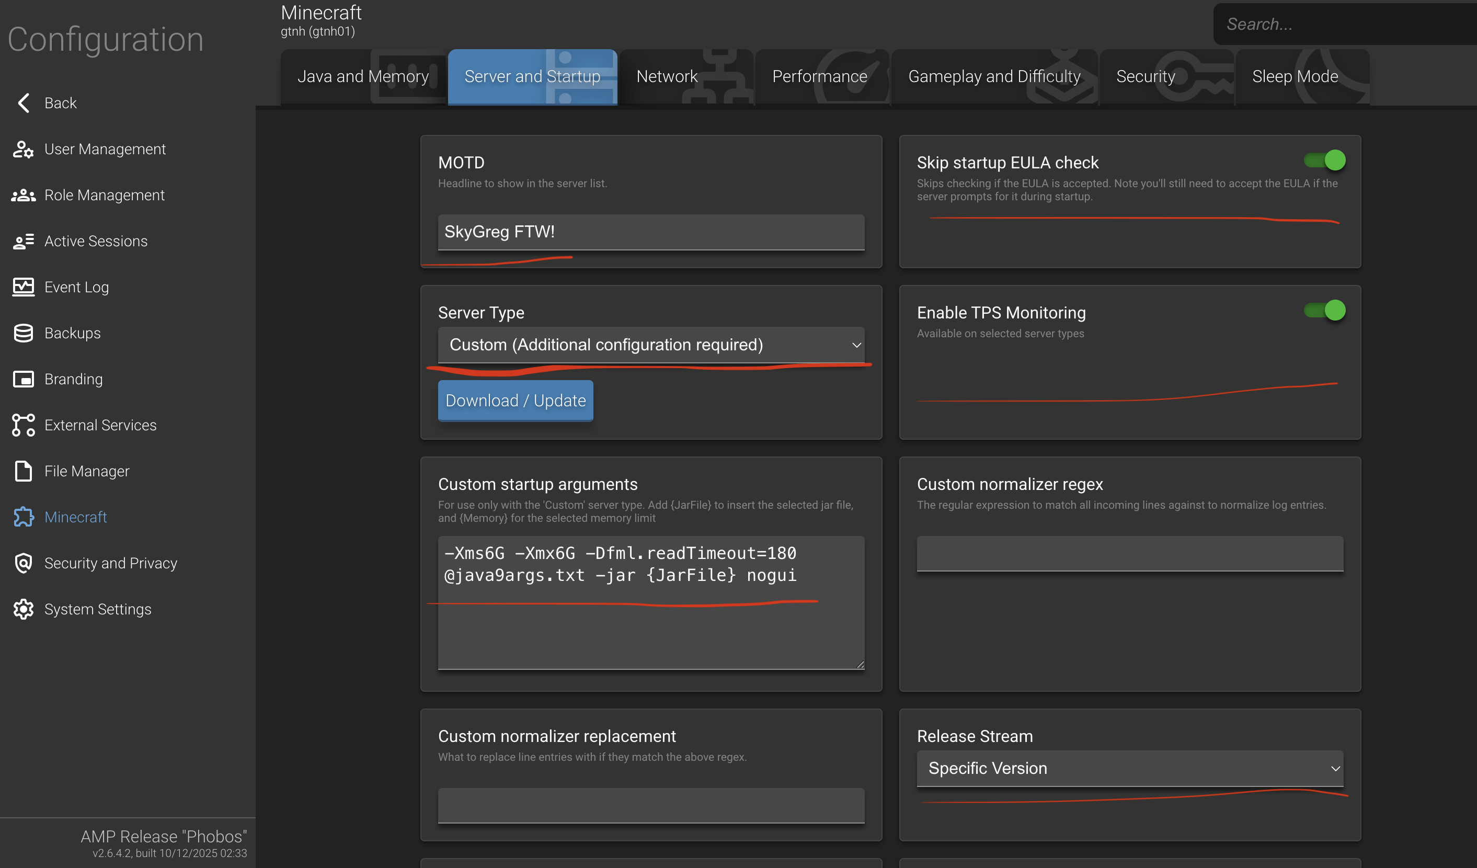Click the MOTD text field
Viewport: 1477px width, 868px height.
pyautogui.click(x=651, y=232)
